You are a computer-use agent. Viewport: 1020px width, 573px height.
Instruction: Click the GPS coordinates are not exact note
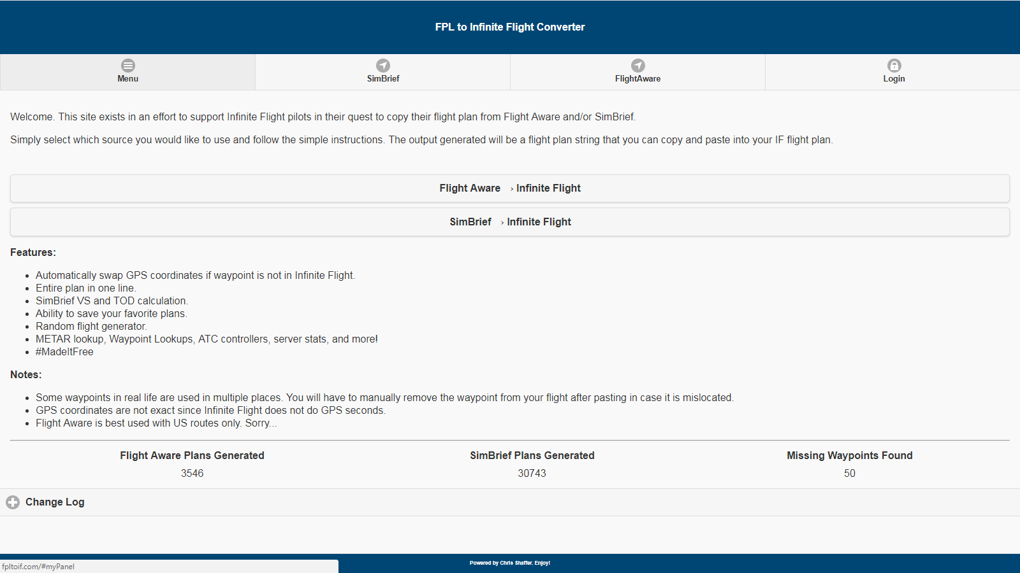pyautogui.click(x=210, y=411)
